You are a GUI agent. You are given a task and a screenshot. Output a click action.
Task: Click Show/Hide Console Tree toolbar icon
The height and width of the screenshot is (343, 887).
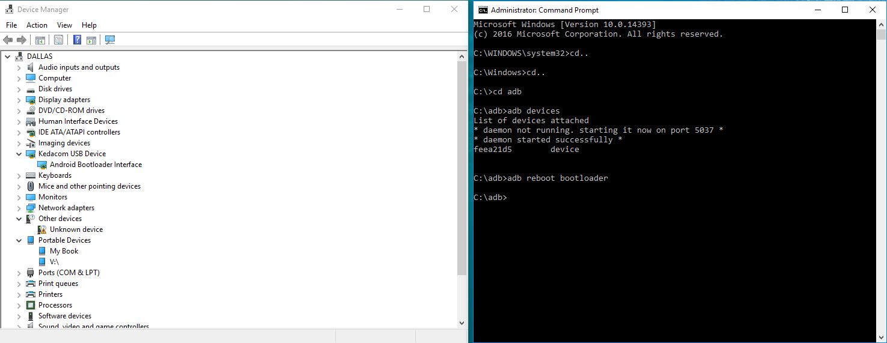(x=40, y=40)
